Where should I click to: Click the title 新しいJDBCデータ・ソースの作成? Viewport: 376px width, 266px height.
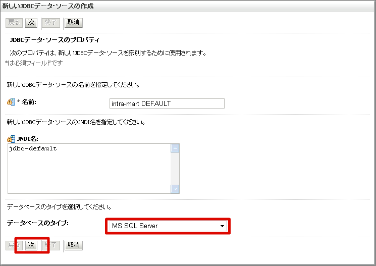click(48, 6)
